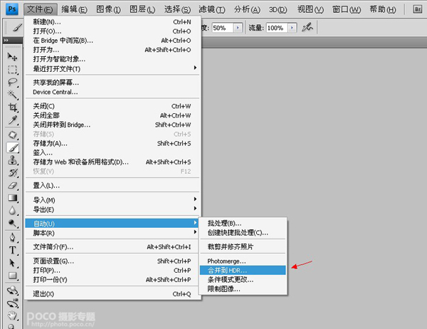Expand the 导入(M) submenu
This screenshot has width=427, height=329.
point(112,200)
